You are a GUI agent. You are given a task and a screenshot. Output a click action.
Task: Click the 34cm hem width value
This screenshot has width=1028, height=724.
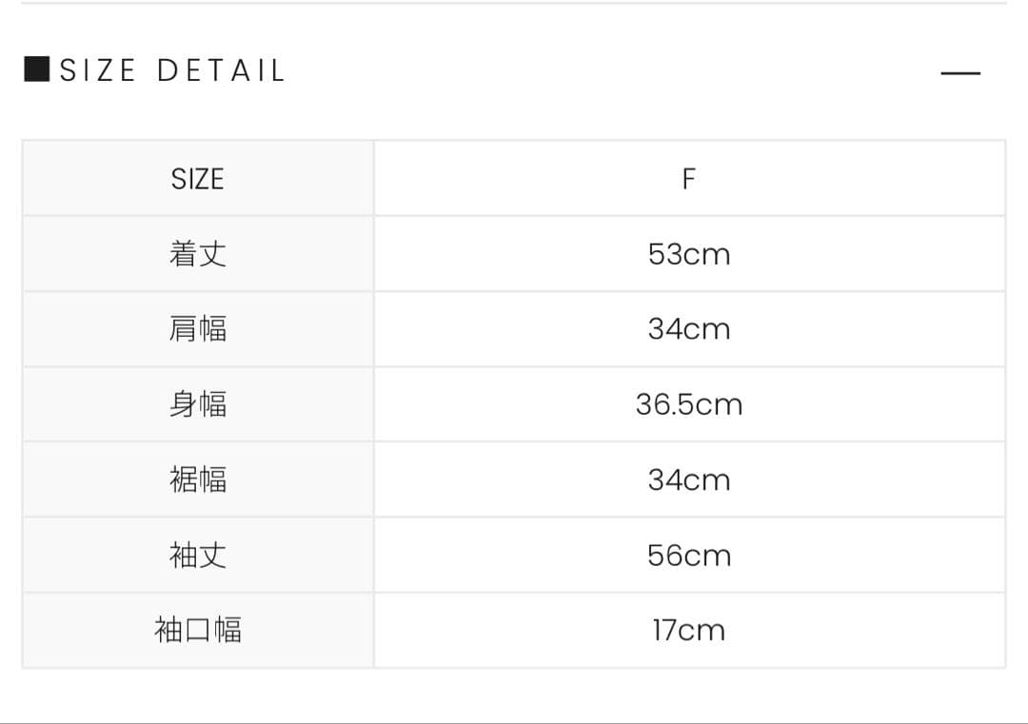(x=689, y=479)
